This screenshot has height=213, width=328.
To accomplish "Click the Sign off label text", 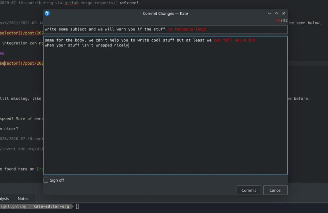I will point(57,180).
